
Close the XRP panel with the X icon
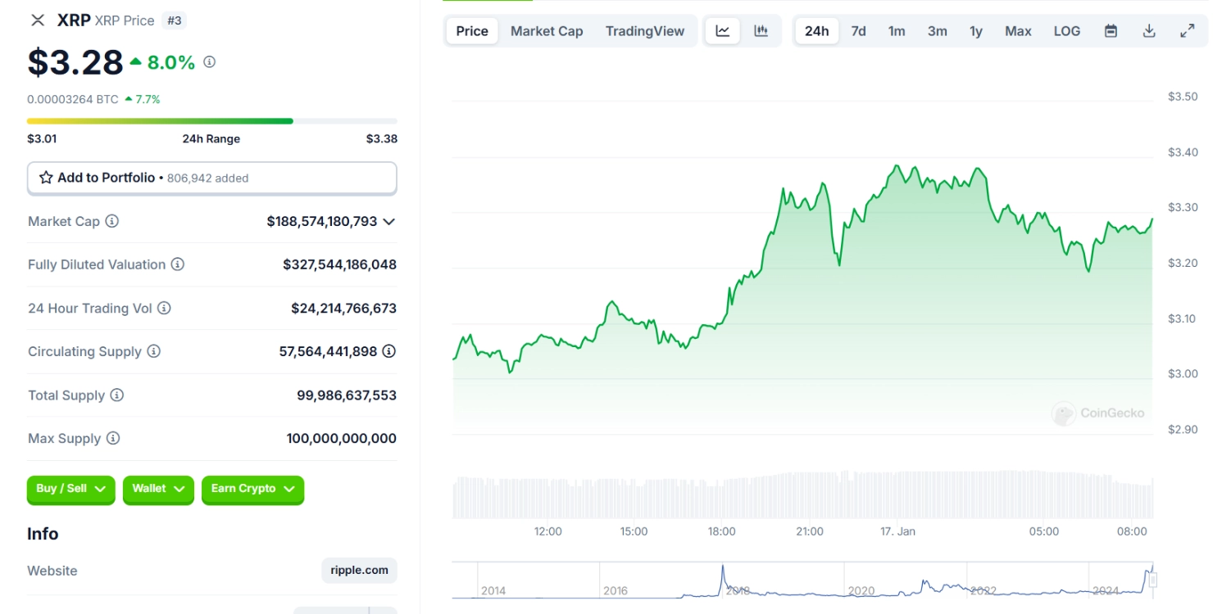tap(38, 20)
